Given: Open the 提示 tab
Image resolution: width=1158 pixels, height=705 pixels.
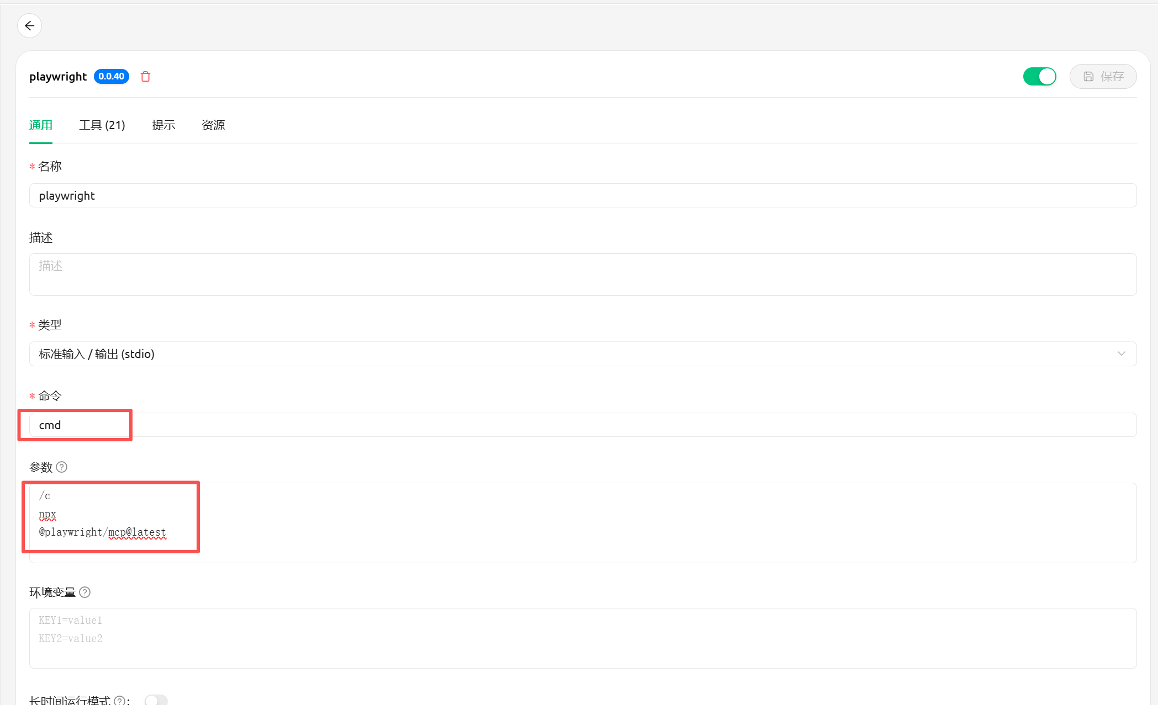Looking at the screenshot, I should pyautogui.click(x=163, y=125).
